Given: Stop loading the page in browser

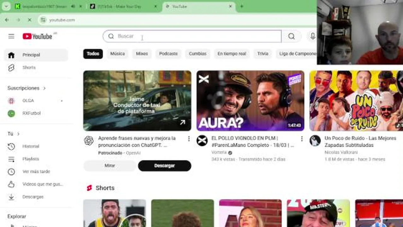Looking at the screenshot, I should tap(30, 20).
